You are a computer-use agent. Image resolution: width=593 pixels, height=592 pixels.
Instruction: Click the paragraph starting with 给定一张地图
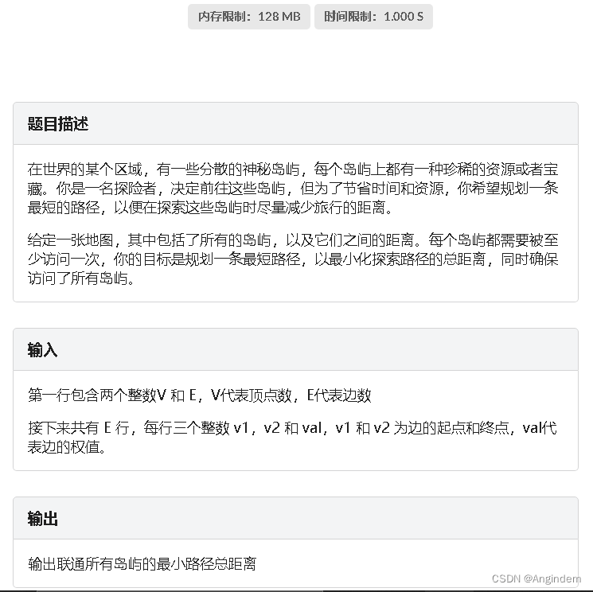pyautogui.click(x=293, y=259)
